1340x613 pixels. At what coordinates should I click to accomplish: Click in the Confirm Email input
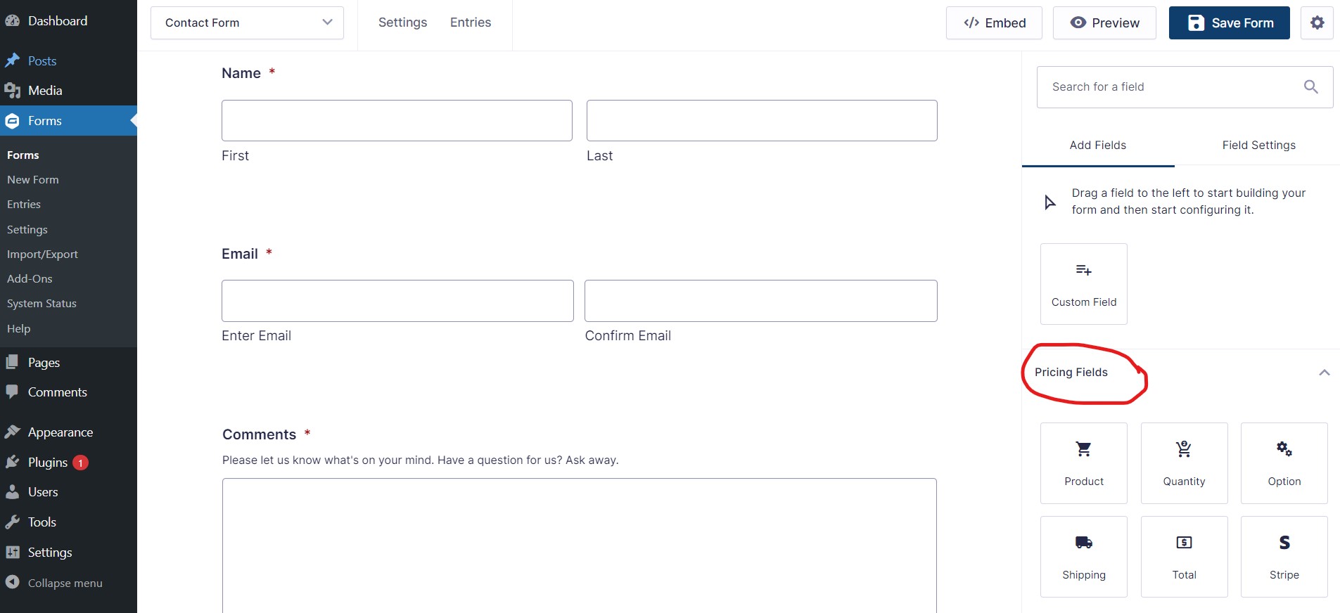[x=761, y=301]
